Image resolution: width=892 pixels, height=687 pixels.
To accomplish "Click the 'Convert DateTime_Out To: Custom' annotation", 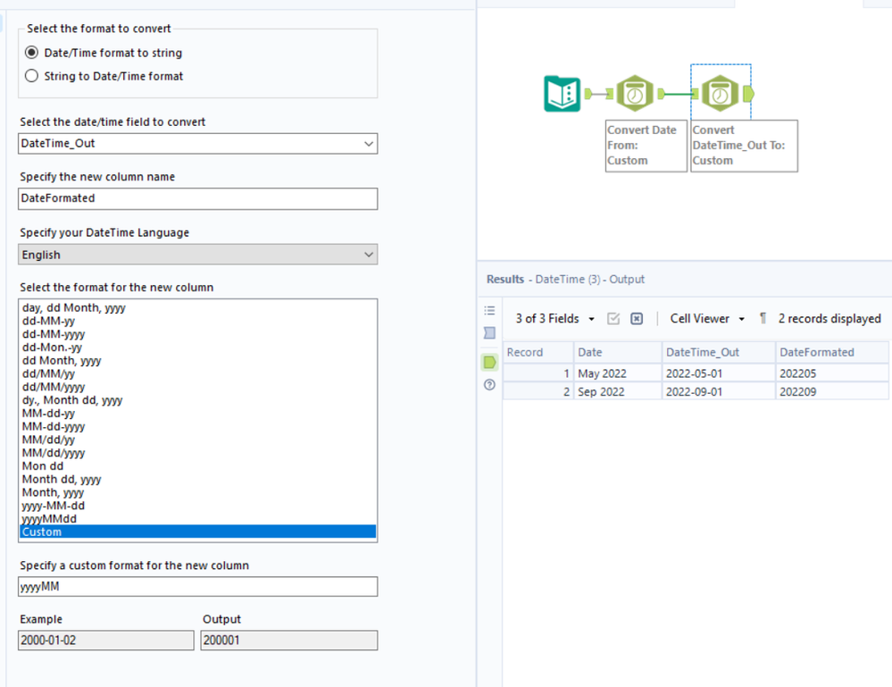I will click(x=744, y=145).
